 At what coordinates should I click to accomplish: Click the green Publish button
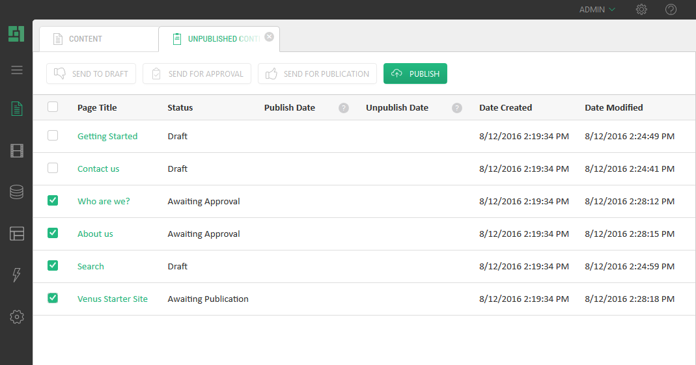(415, 74)
